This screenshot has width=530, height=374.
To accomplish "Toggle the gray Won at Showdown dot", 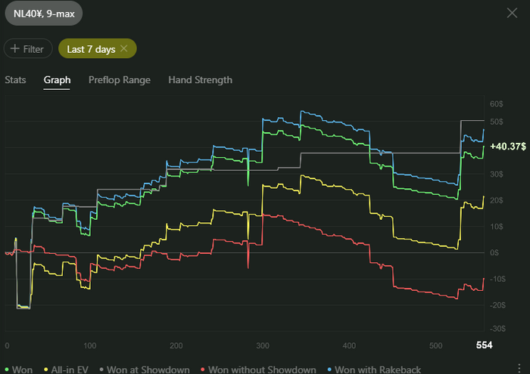I will 102,368.
